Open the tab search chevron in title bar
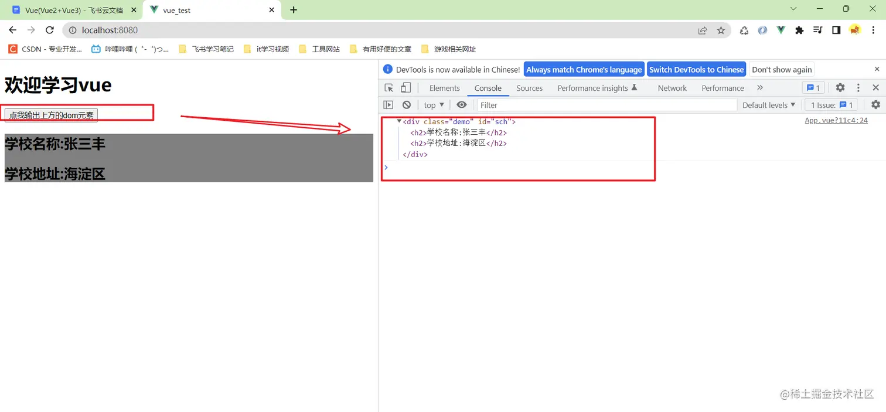Viewport: 886px width, 412px height. (793, 9)
